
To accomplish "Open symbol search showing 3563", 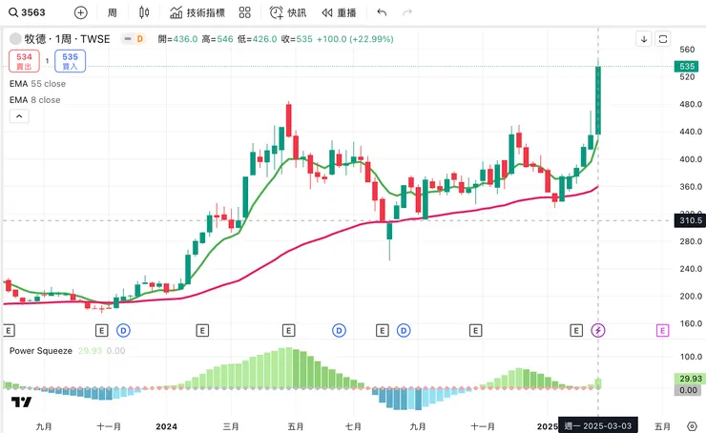I will tap(28, 12).
